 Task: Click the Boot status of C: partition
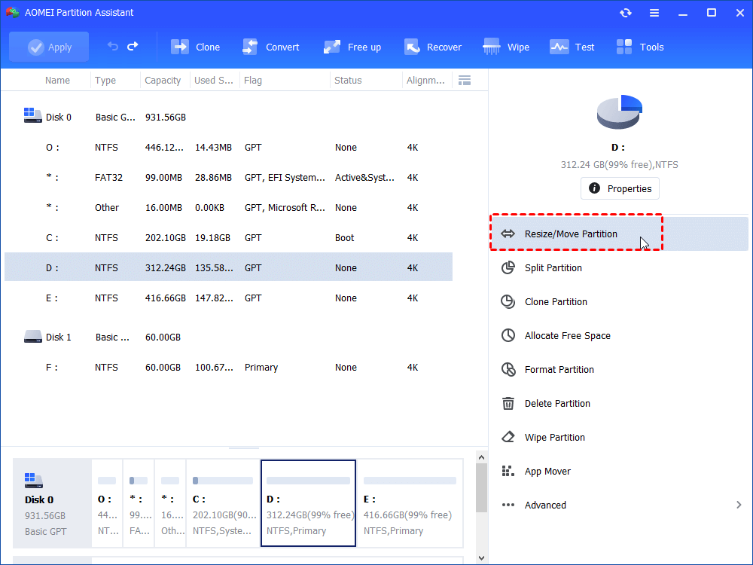pos(345,238)
